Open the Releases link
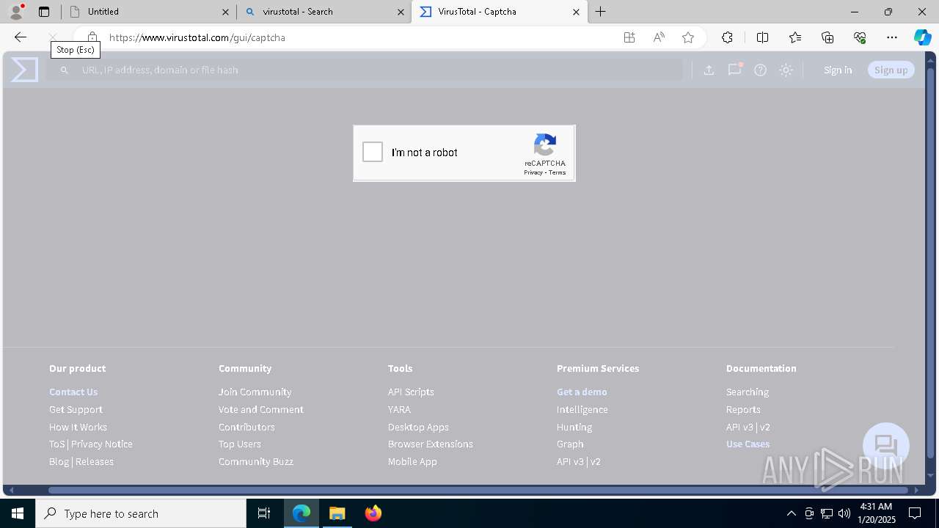 pos(95,461)
